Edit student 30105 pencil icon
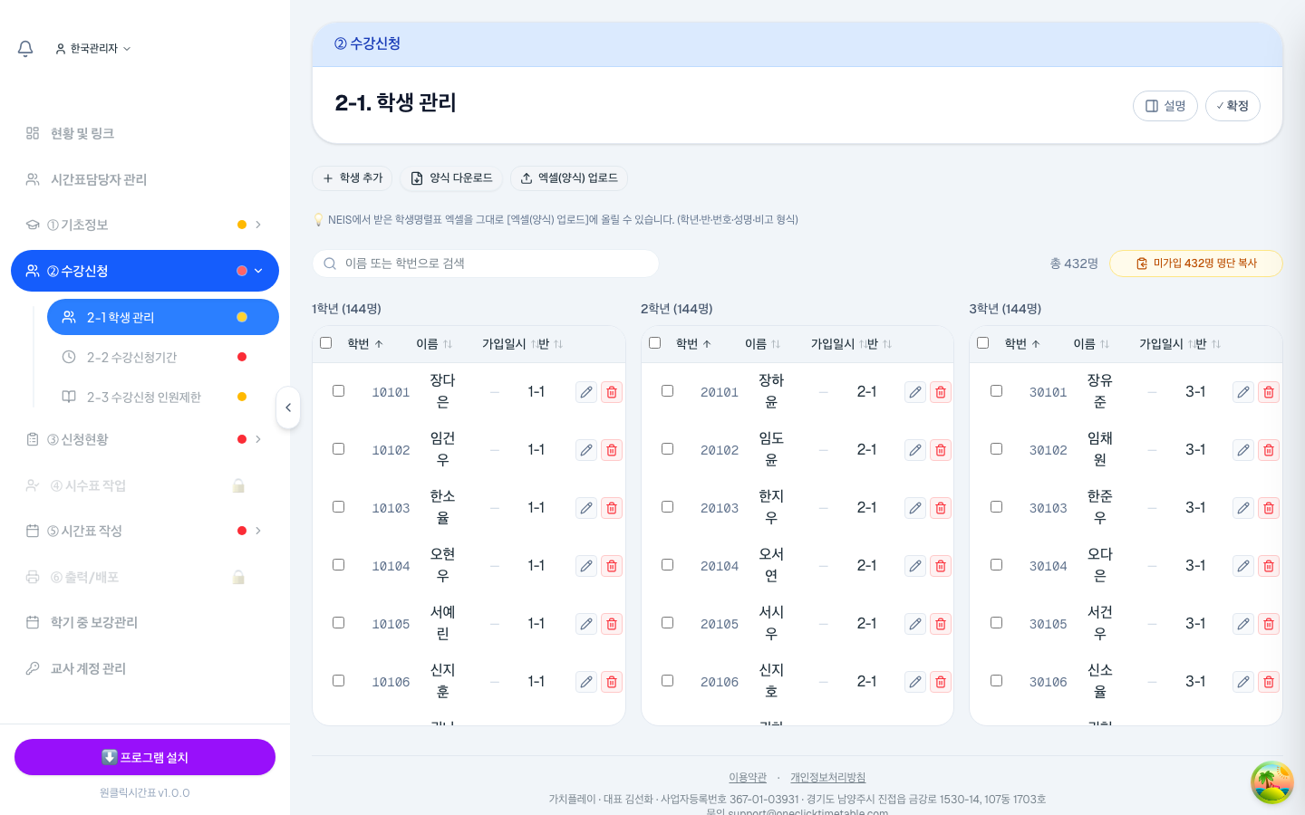1305x815 pixels. point(1243,624)
